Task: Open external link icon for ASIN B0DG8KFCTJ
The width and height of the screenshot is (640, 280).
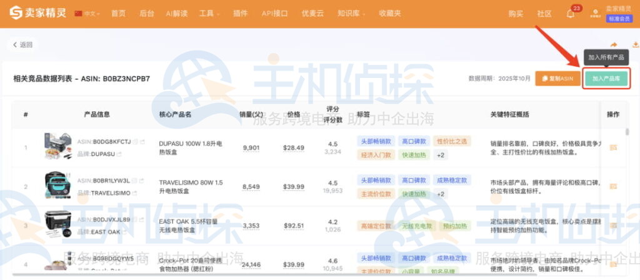Action: tap(142, 142)
